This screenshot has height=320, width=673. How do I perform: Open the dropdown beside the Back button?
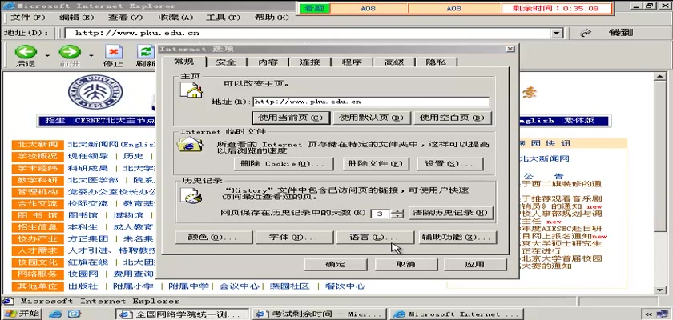pos(47,55)
